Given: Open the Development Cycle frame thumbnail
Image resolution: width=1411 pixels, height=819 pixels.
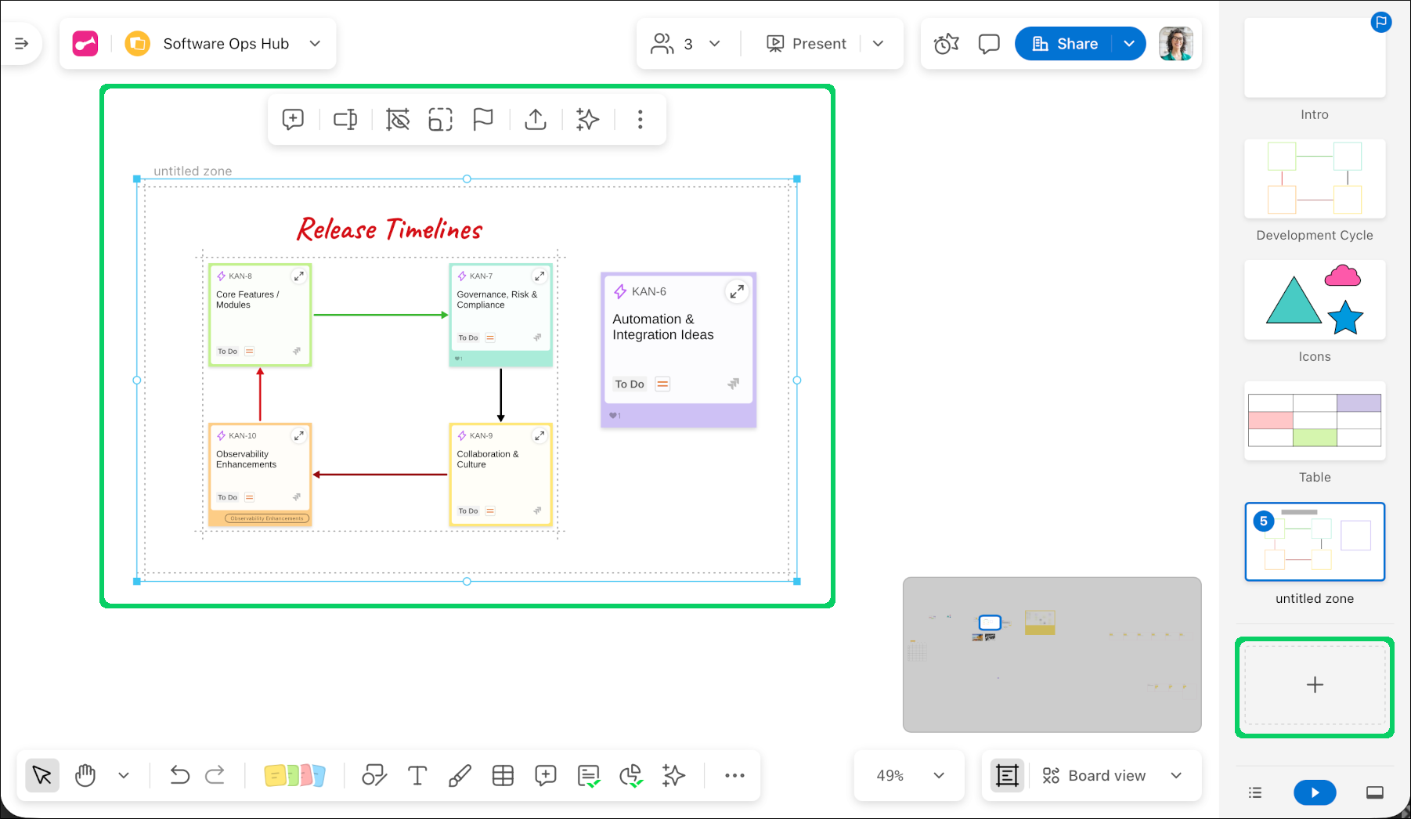Looking at the screenshot, I should [1314, 179].
